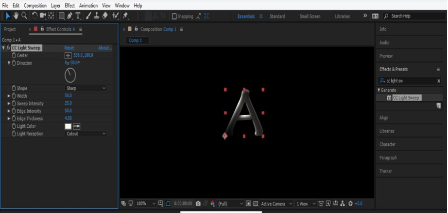Select the Pan Behind anchor point tool
Image resolution: width=448 pixels, height=213 pixels.
pos(51,16)
